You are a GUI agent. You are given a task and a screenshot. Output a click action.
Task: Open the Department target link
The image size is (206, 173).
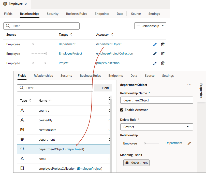coord(67,44)
